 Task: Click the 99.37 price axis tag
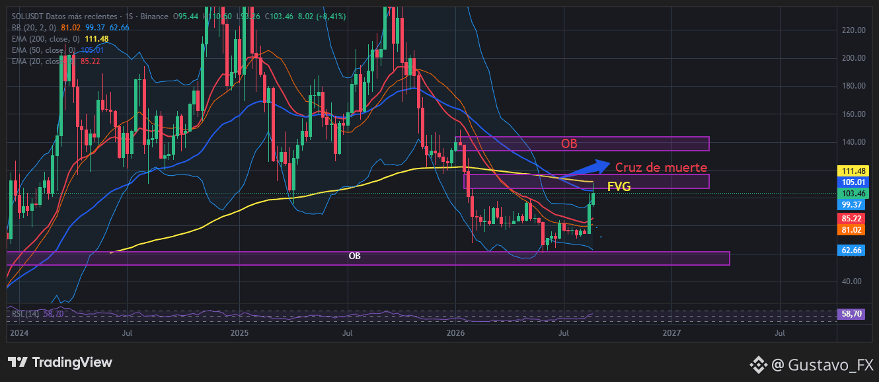pyautogui.click(x=852, y=205)
